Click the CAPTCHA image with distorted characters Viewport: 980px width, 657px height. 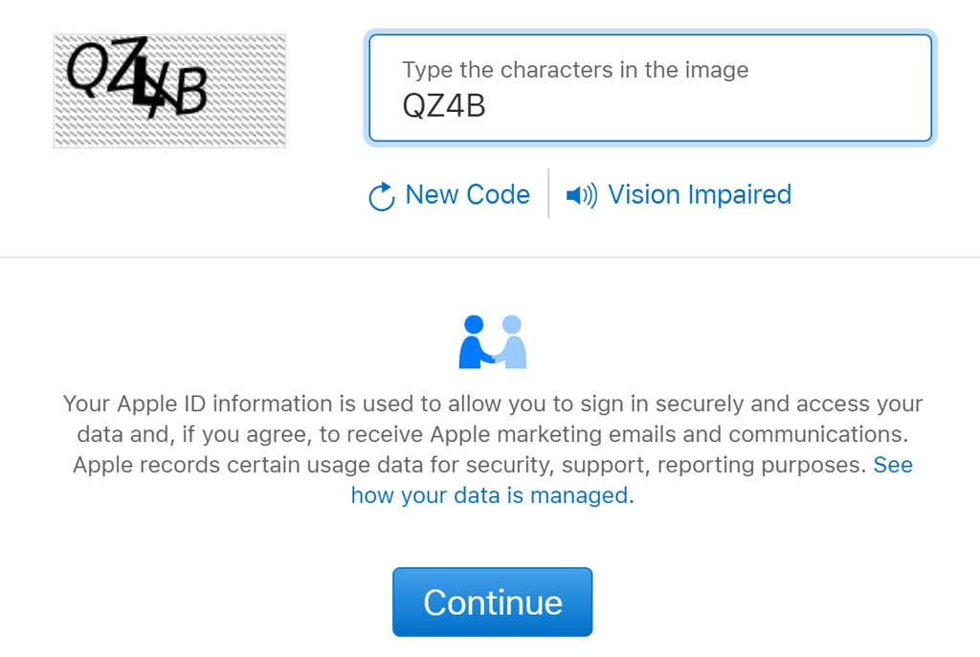[x=170, y=91]
